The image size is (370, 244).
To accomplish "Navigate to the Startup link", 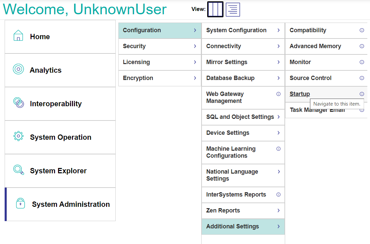I will tap(299, 94).
